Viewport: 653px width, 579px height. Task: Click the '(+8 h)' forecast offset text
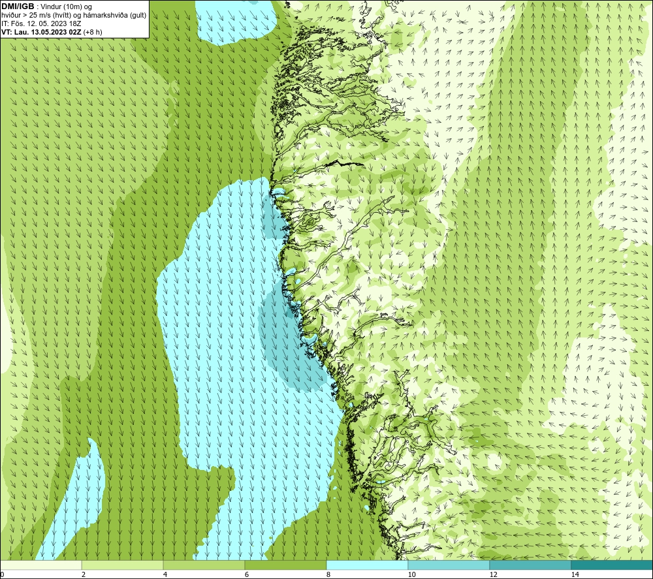(93, 32)
